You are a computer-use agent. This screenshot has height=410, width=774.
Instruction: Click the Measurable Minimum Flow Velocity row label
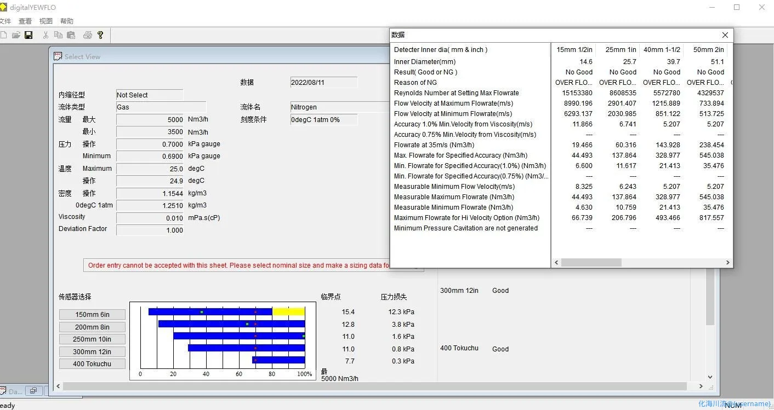coord(454,187)
